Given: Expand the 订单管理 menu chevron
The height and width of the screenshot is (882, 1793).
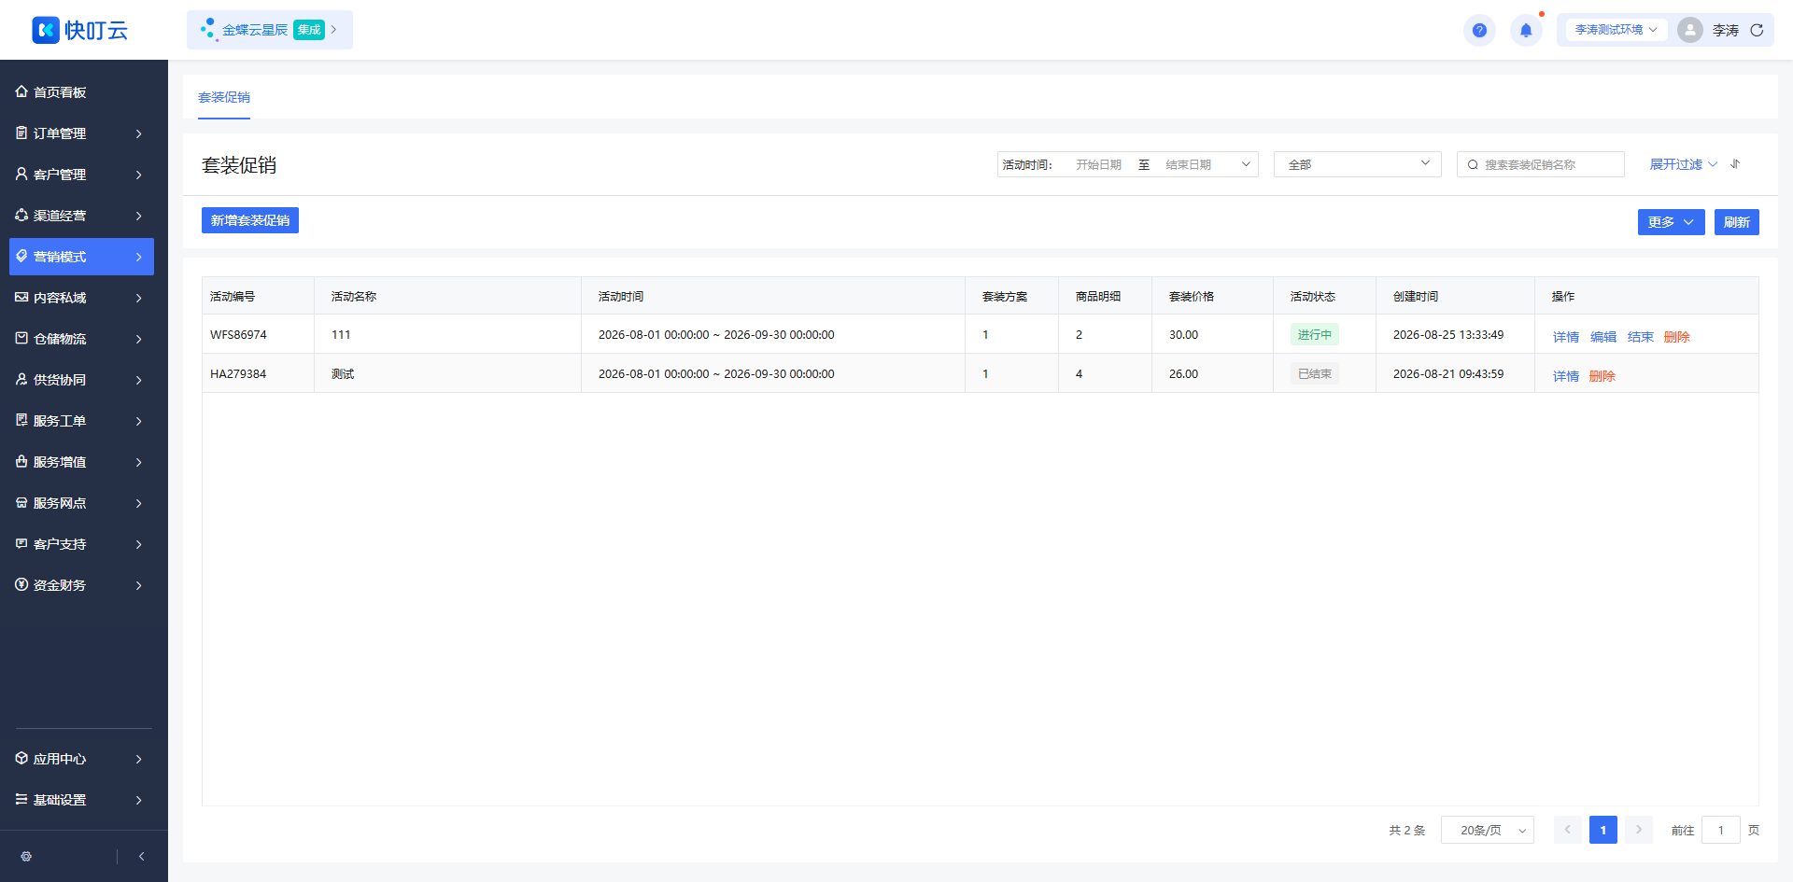Looking at the screenshot, I should coord(138,133).
